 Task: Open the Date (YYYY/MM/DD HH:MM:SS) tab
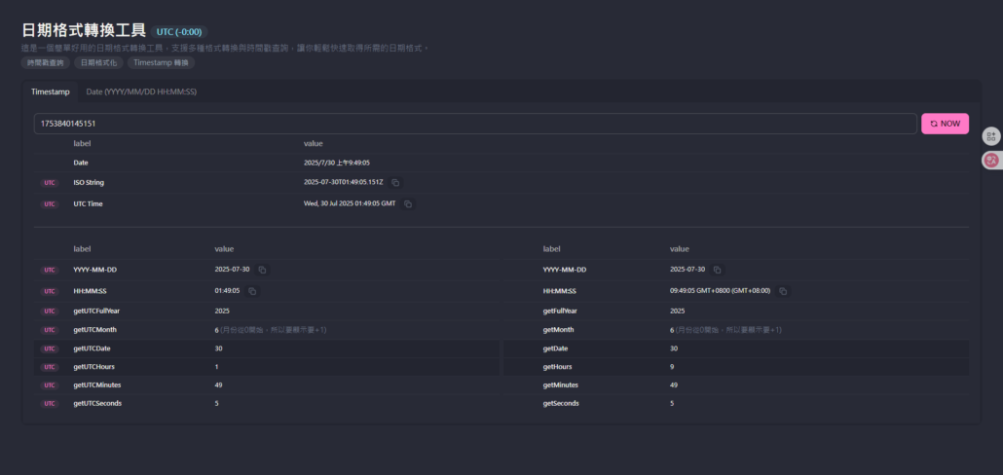point(141,91)
